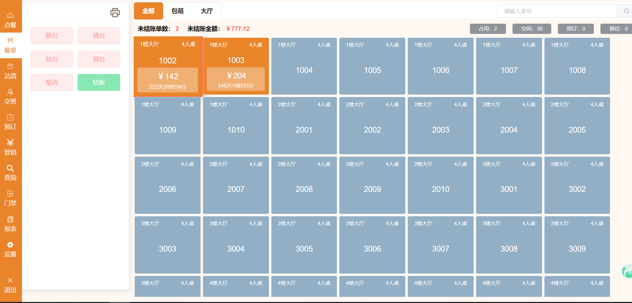Switch to the 包箱 tab
632x303 pixels.
pyautogui.click(x=178, y=11)
